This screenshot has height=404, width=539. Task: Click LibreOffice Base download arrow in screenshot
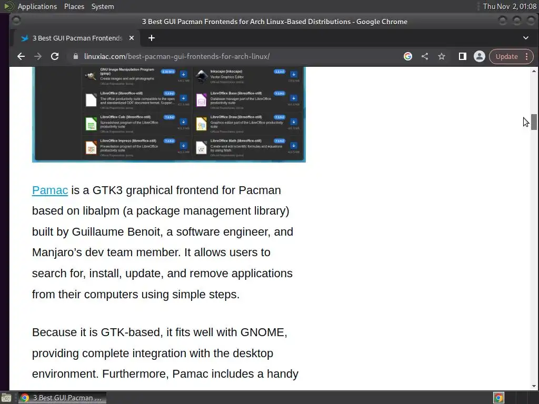pos(294,98)
